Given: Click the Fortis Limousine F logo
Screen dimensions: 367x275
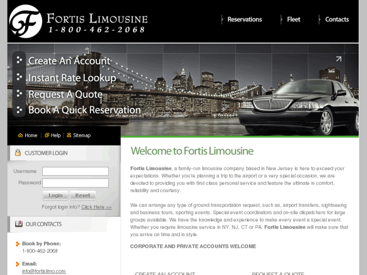Looking at the screenshot, I should 26,21.
